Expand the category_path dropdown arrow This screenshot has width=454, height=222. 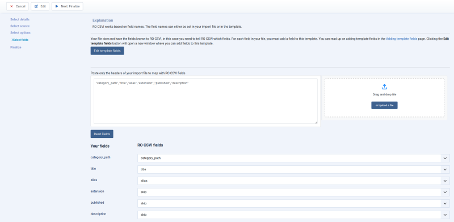point(445,158)
